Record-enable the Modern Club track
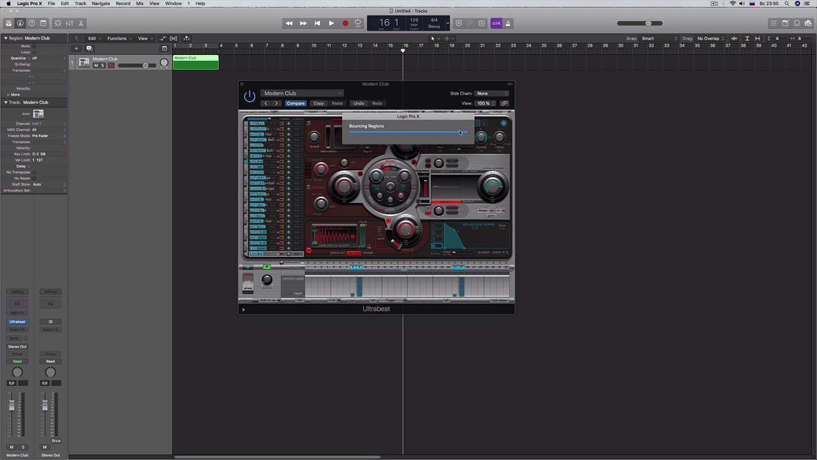The height and width of the screenshot is (460, 817). tap(110, 65)
